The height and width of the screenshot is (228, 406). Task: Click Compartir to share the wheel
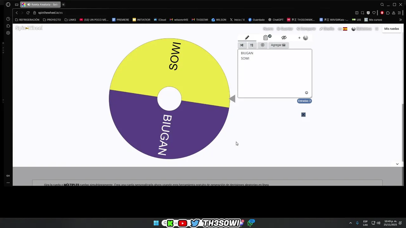click(306, 29)
